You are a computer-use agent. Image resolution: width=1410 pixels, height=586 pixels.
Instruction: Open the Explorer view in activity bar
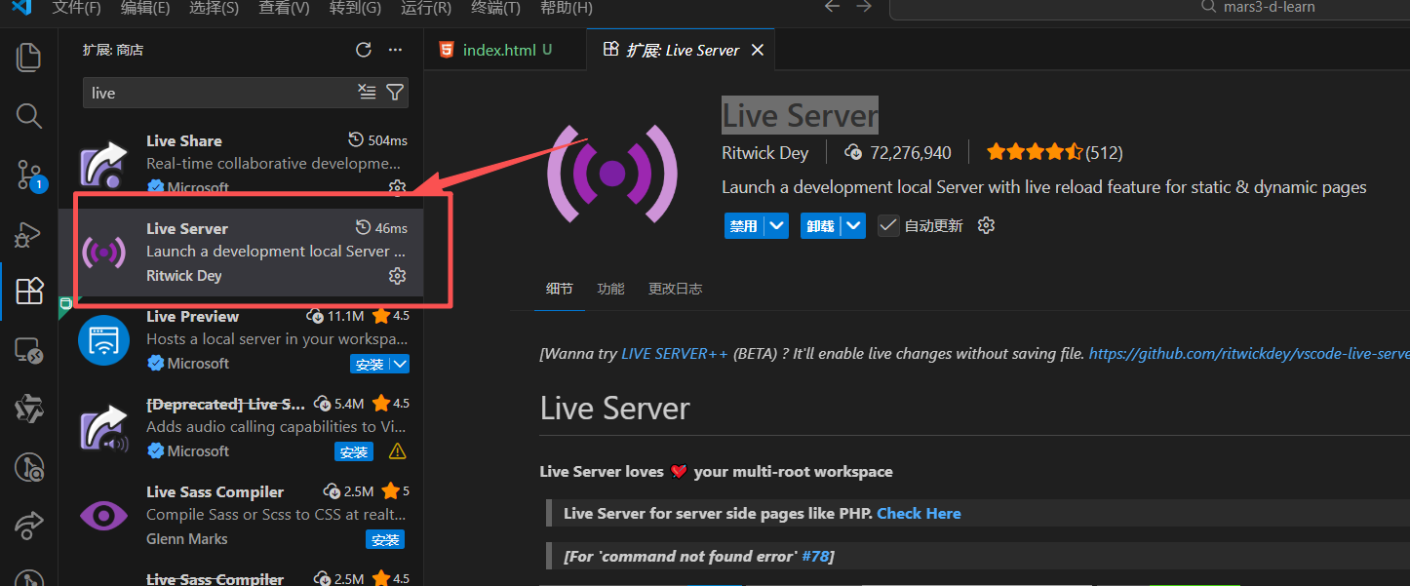tap(29, 57)
